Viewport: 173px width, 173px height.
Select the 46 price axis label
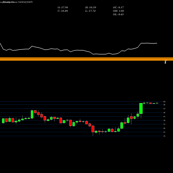164,113
